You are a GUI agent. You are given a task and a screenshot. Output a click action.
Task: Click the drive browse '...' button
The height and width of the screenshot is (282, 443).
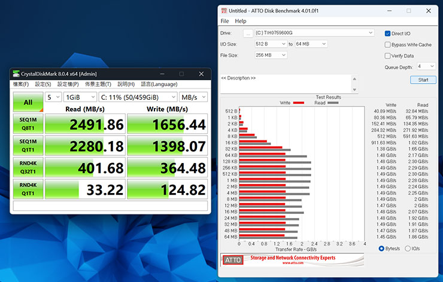pos(247,33)
